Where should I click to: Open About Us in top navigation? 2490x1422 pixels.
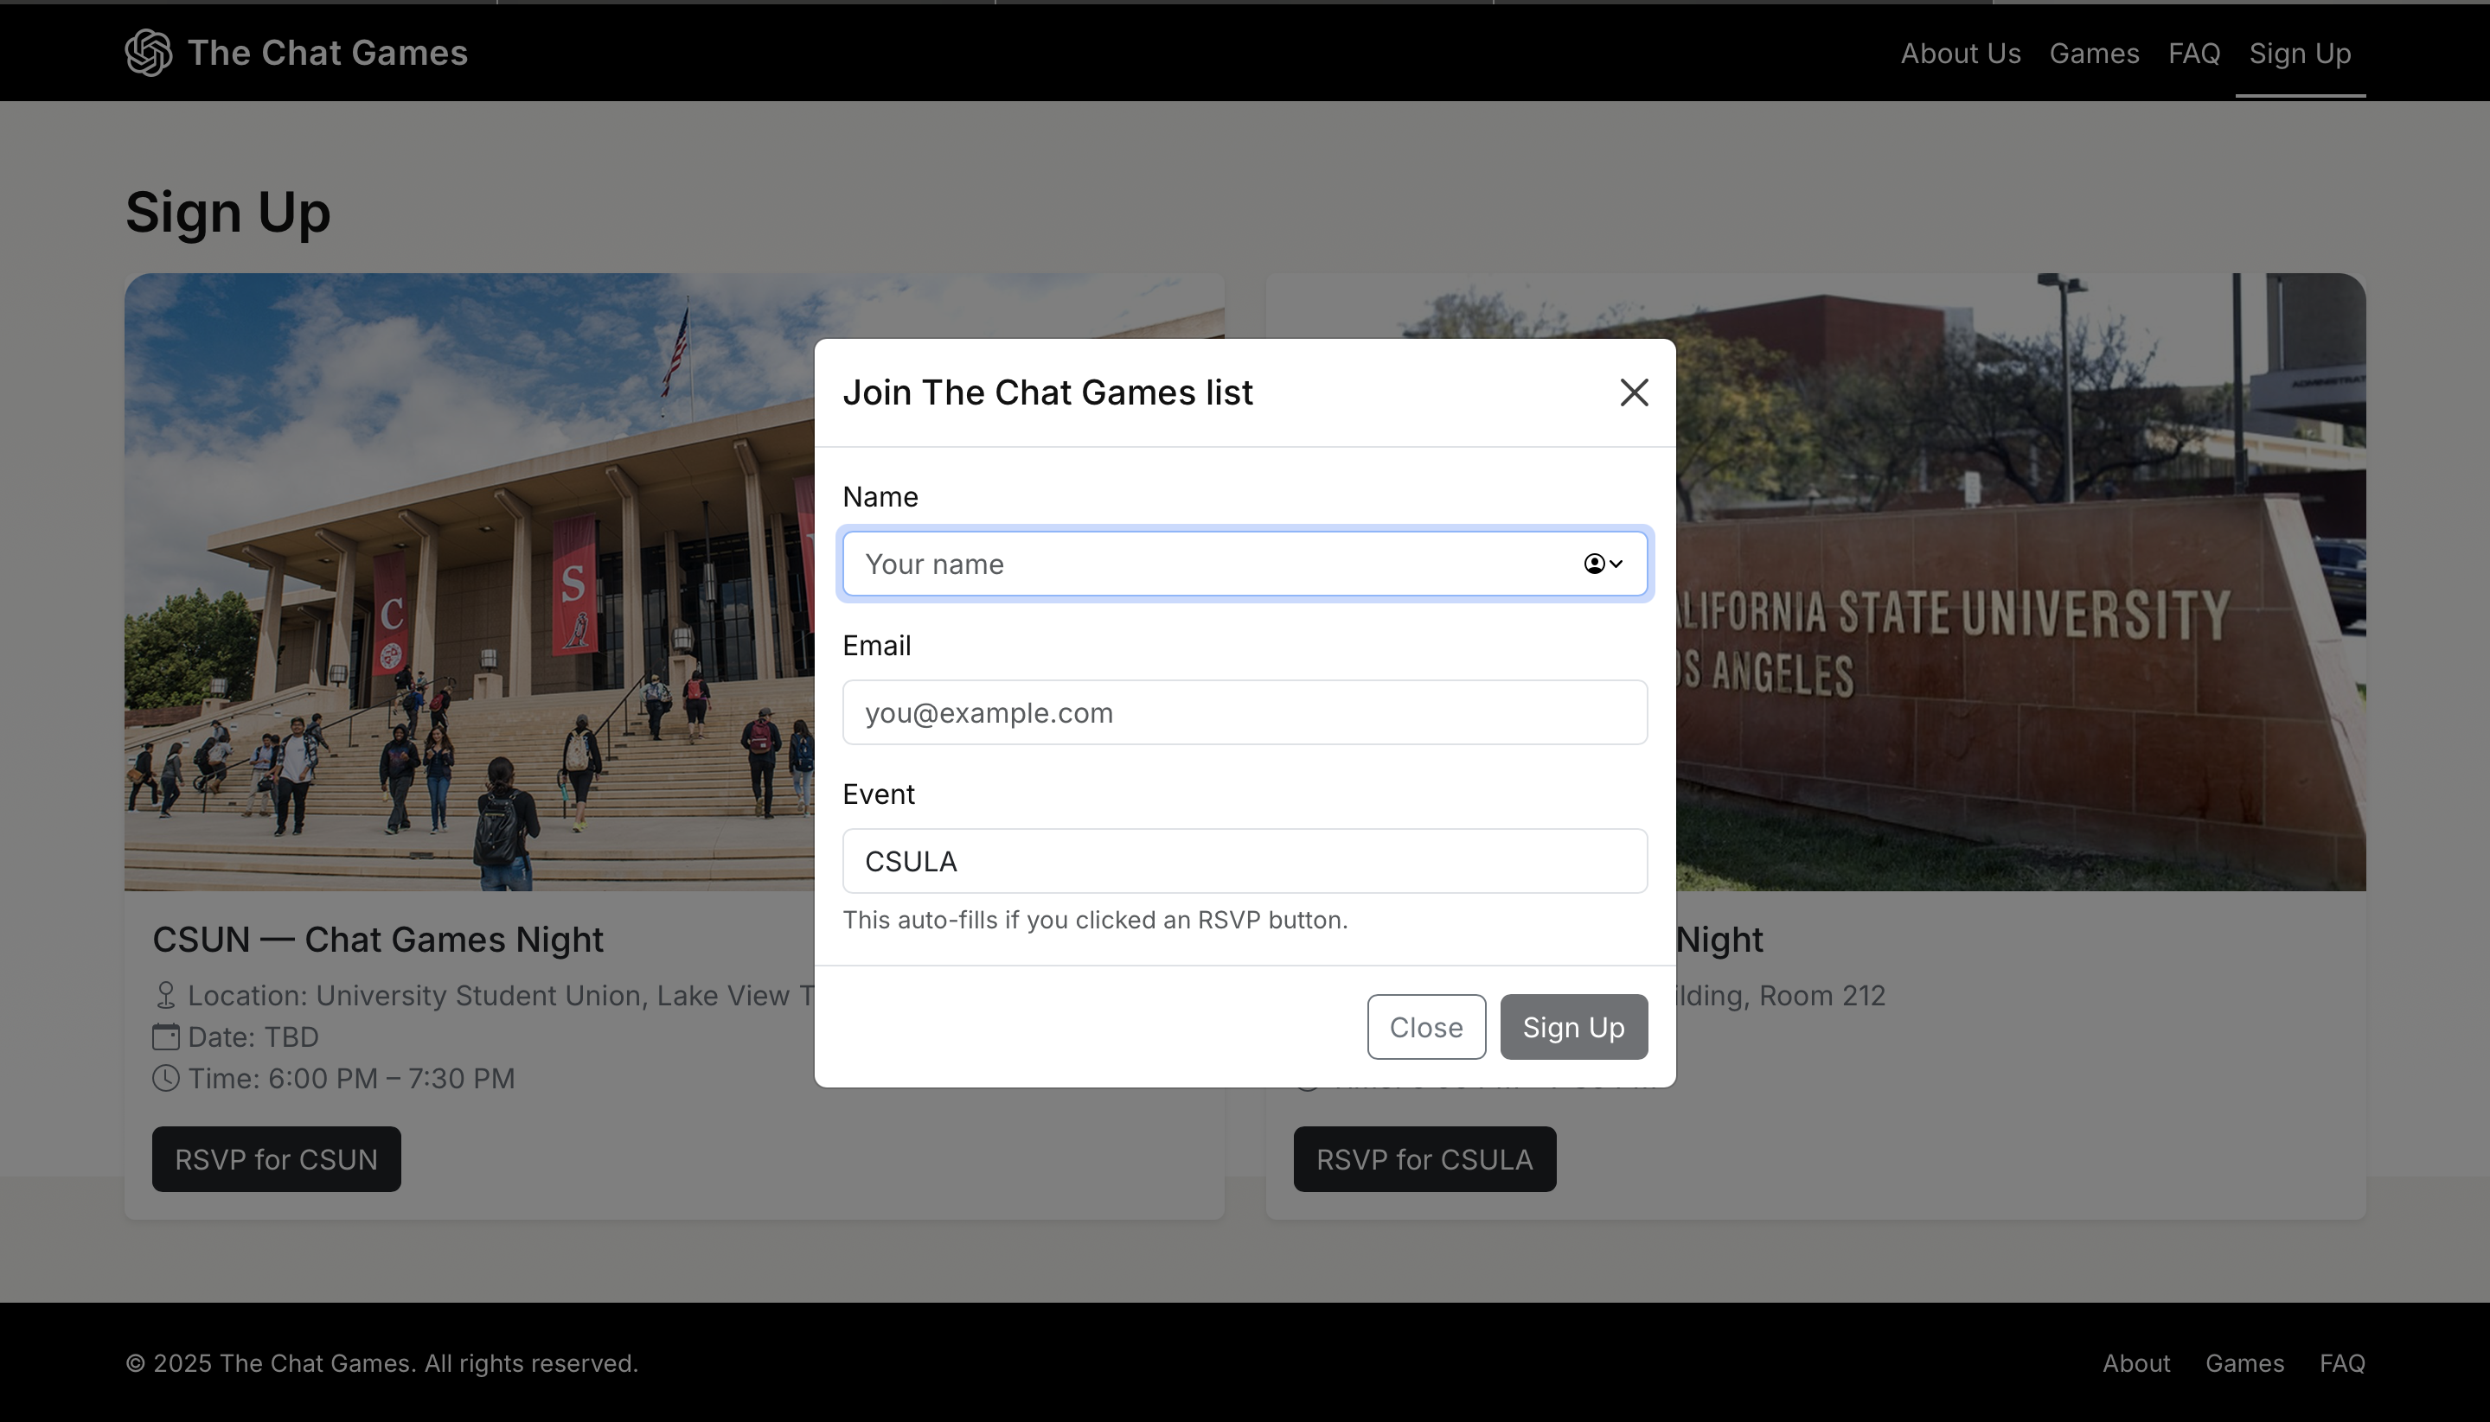pos(1960,53)
